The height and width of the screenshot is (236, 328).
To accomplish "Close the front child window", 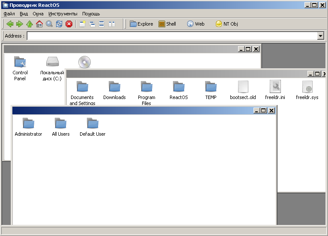I will tap(271, 111).
